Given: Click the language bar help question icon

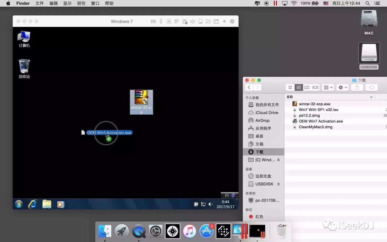Looking at the screenshot, I should tap(233, 195).
